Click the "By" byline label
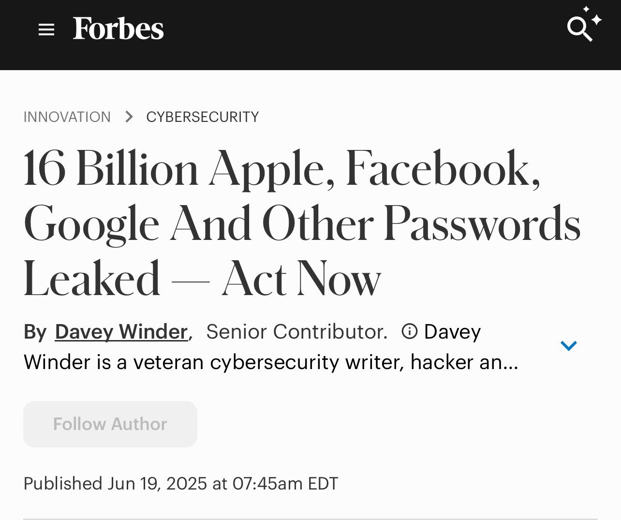 pyautogui.click(x=35, y=332)
